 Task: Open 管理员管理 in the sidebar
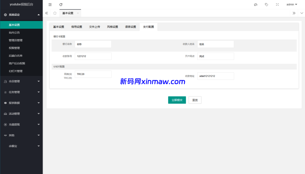[x=21, y=40]
